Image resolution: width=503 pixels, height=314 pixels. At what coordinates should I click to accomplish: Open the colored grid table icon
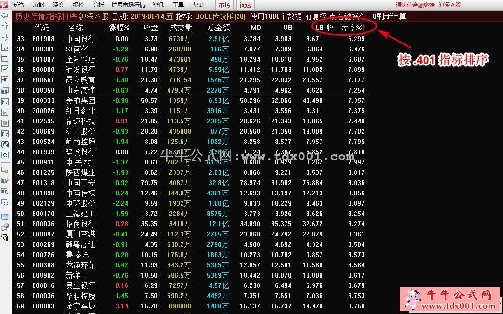pos(5,58)
